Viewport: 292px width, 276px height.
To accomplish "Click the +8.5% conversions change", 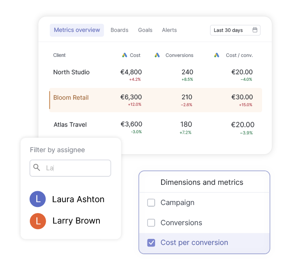I will coord(187,79).
